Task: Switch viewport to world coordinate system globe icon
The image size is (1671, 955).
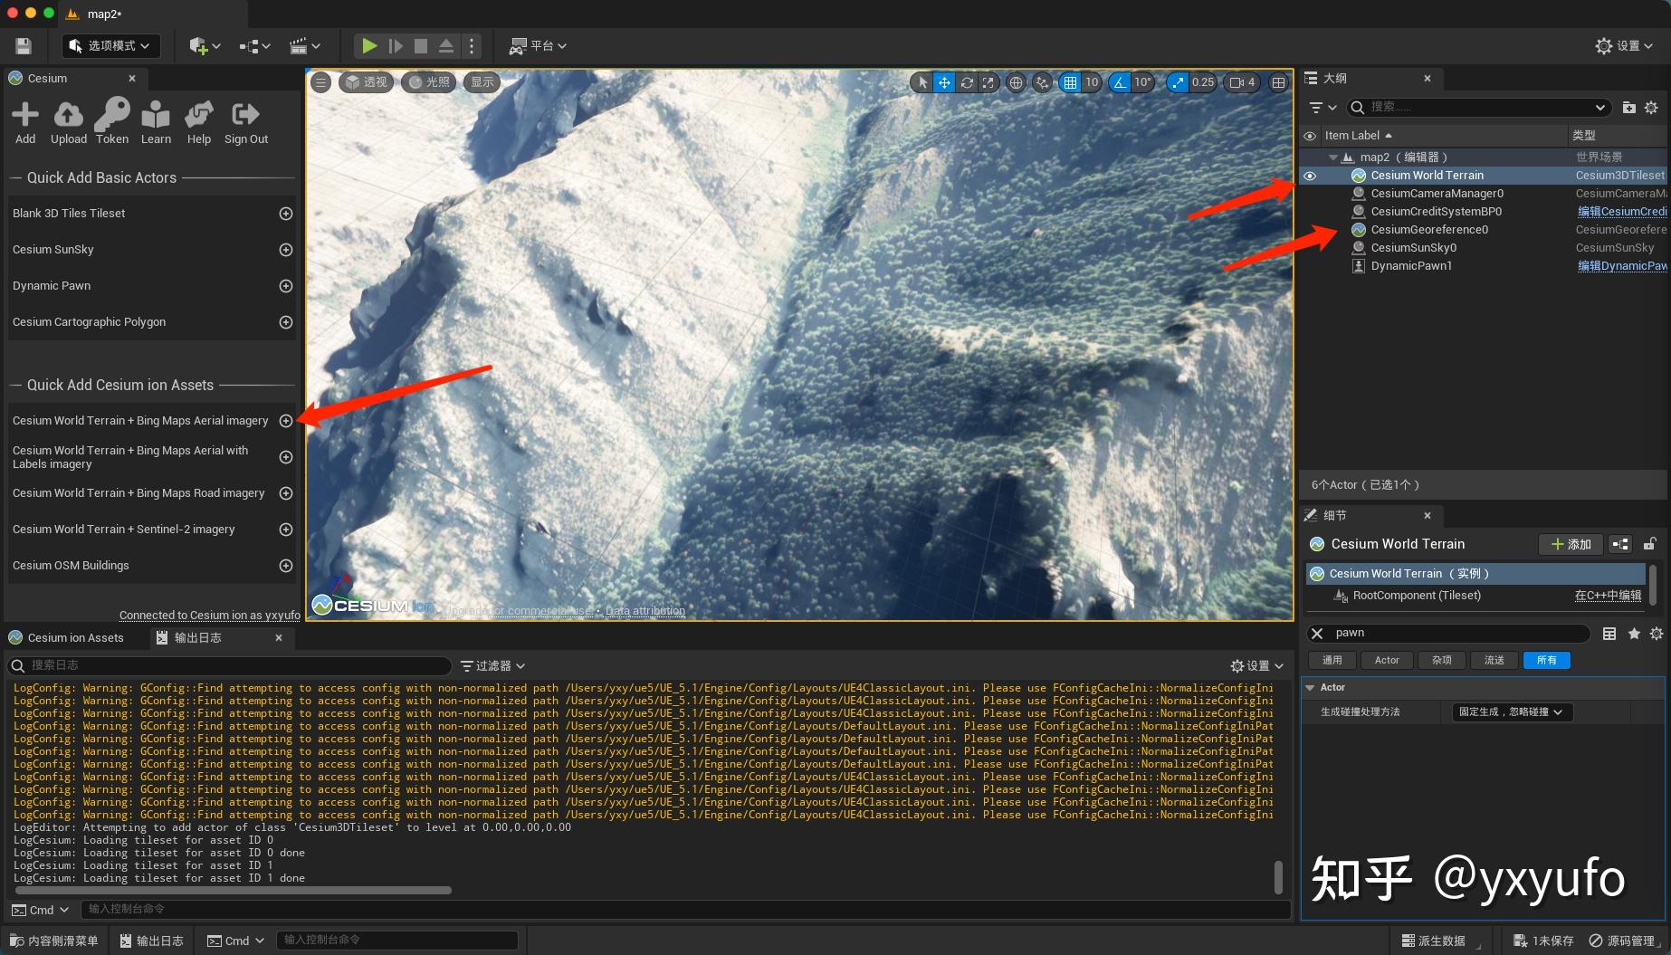Action: click(x=1016, y=82)
